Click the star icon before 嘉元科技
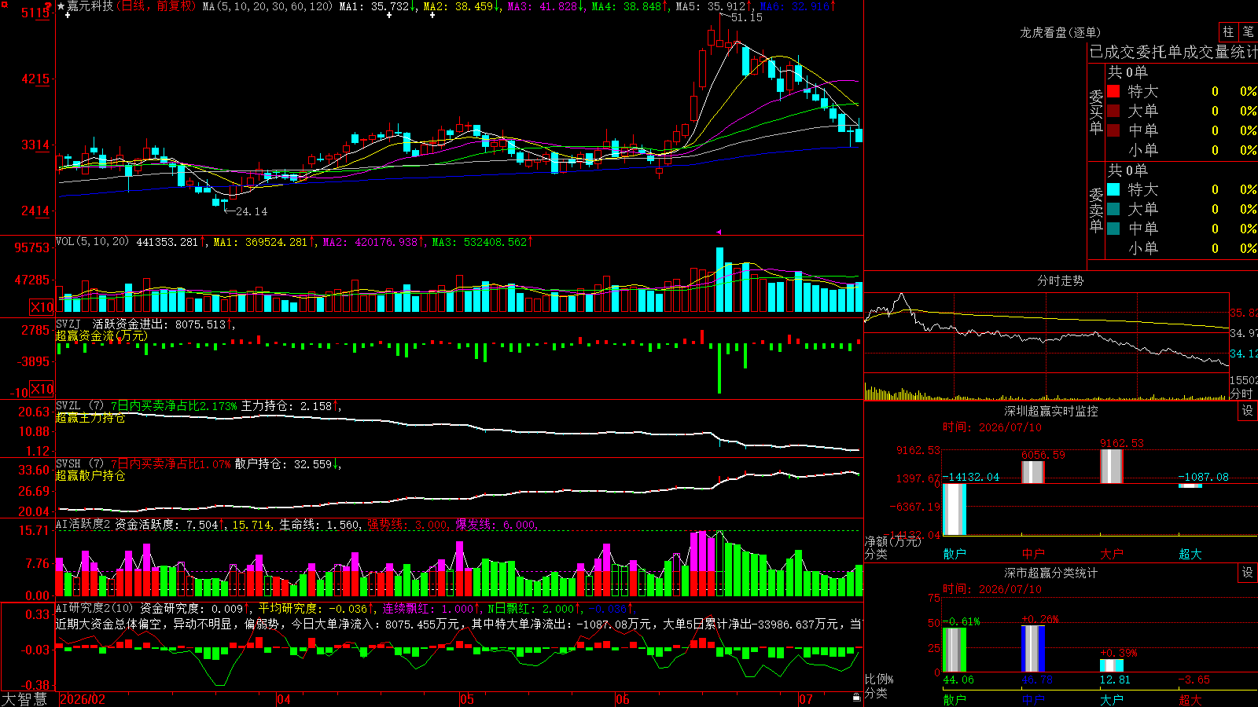 pyautogui.click(x=61, y=6)
